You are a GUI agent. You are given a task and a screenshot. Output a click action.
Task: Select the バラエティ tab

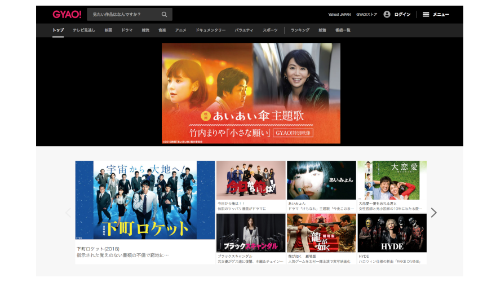tap(244, 30)
